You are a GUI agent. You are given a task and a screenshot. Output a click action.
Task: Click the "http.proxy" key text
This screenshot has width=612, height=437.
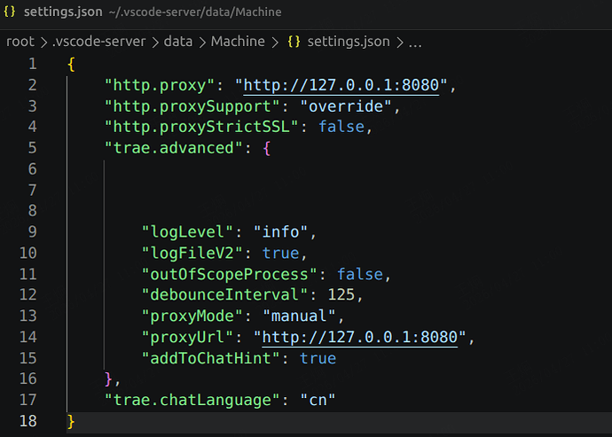point(160,85)
